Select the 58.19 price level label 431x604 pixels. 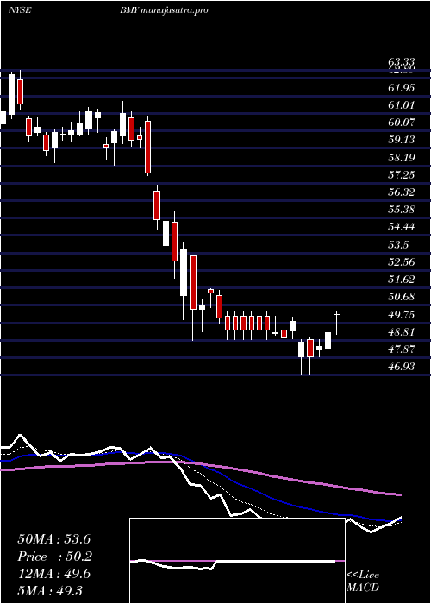[x=402, y=157]
